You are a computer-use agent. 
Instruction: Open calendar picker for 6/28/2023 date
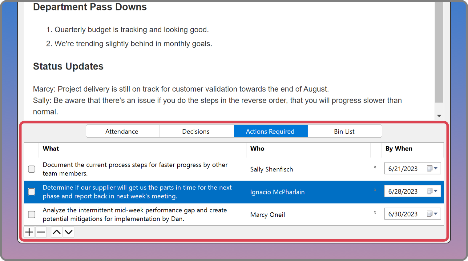point(432,191)
